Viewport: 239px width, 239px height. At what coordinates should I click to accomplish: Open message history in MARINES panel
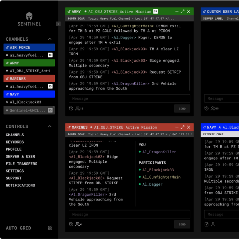pyautogui.click(x=71, y=224)
